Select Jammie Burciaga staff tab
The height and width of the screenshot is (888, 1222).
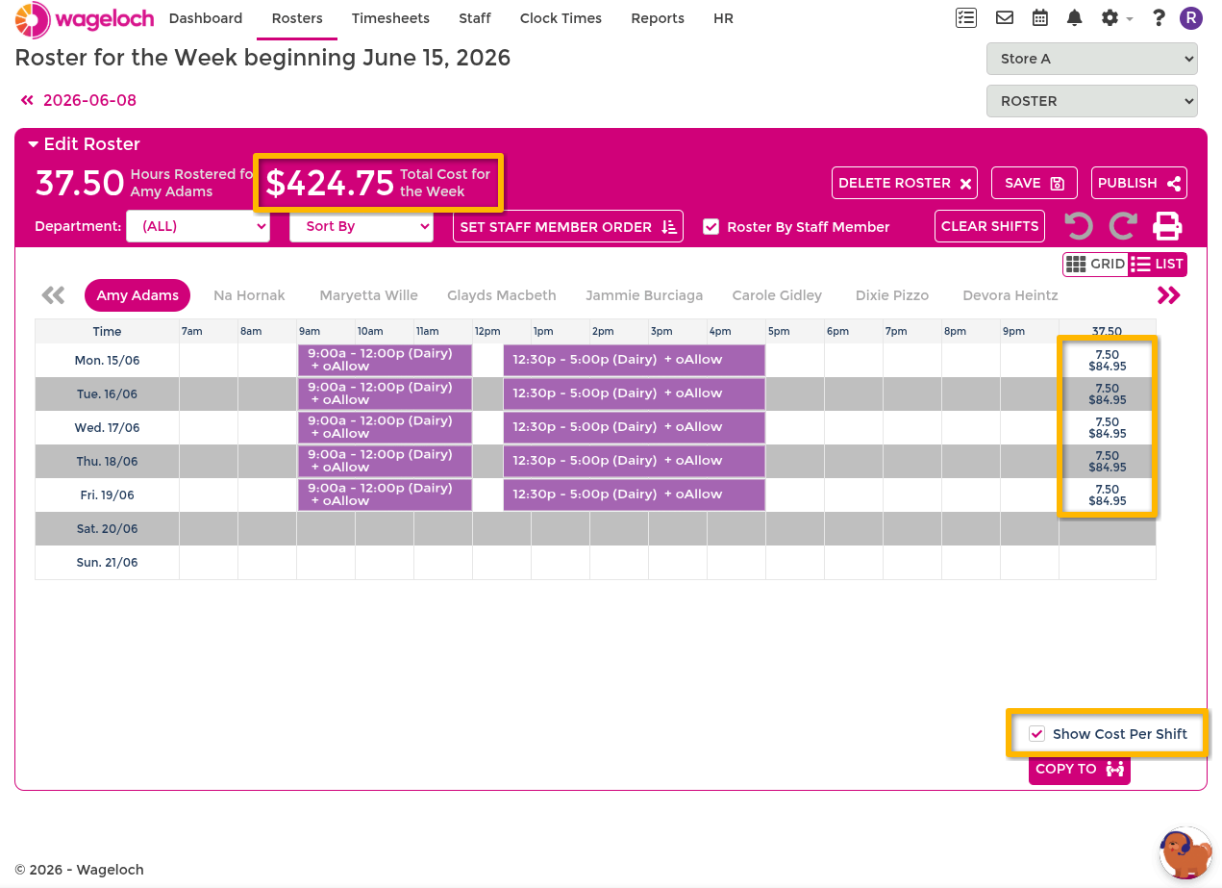[x=644, y=295]
